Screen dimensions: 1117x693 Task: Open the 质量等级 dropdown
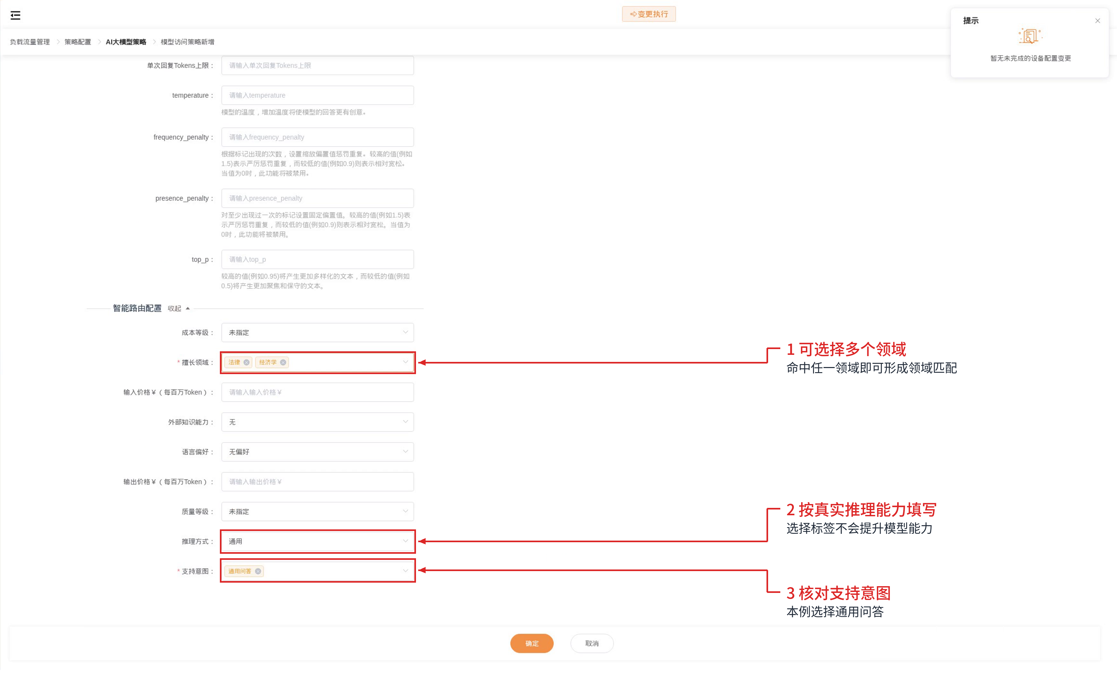click(317, 511)
